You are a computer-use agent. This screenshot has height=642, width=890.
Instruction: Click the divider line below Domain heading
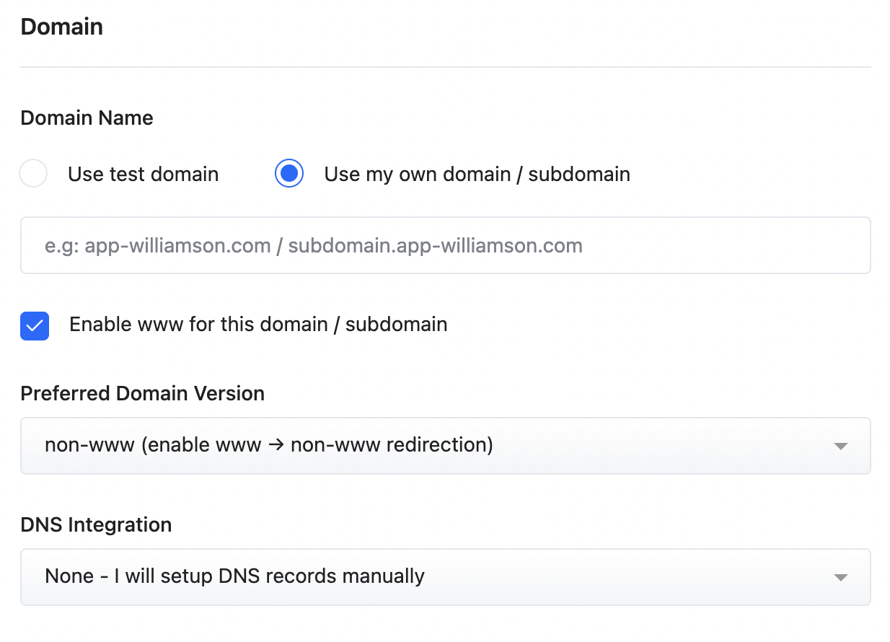pyautogui.click(x=445, y=67)
